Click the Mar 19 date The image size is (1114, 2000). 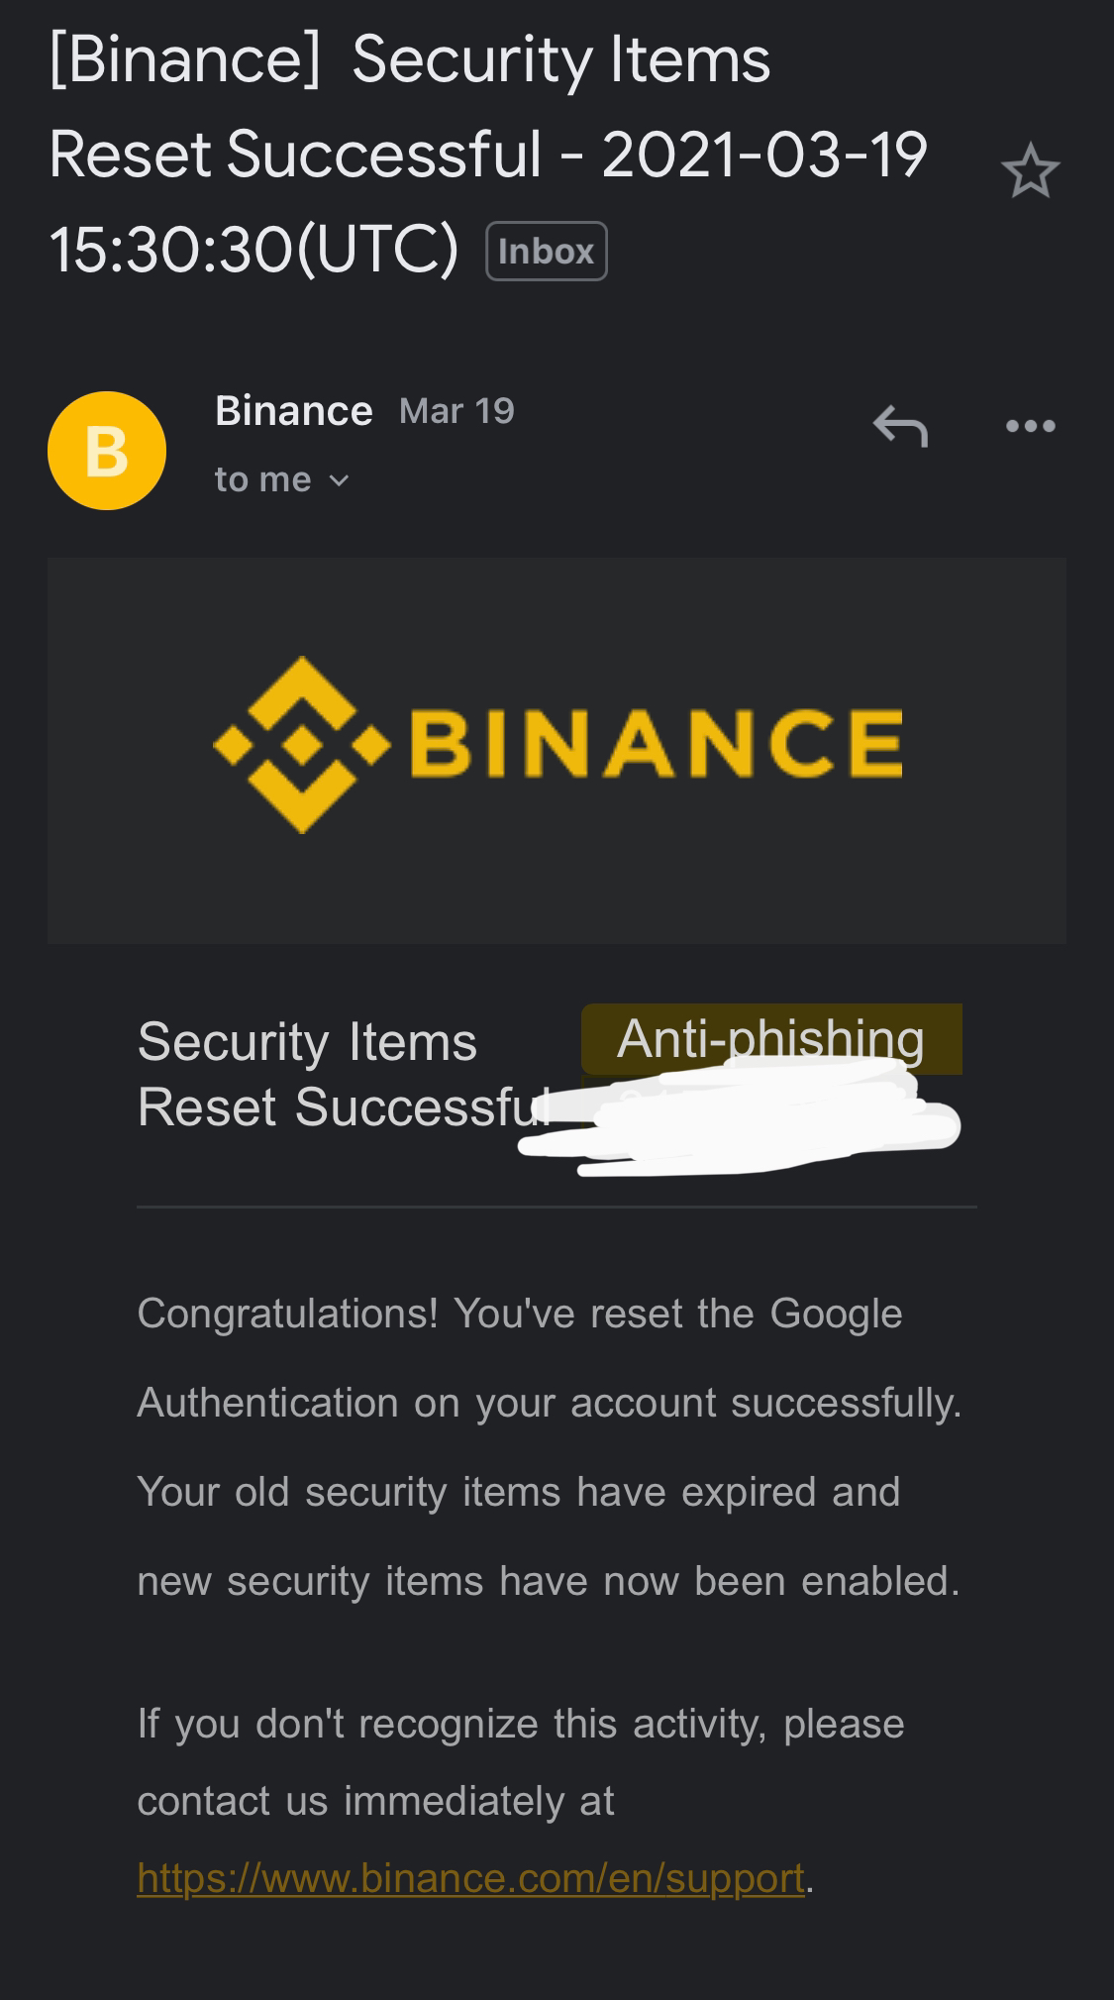click(456, 411)
